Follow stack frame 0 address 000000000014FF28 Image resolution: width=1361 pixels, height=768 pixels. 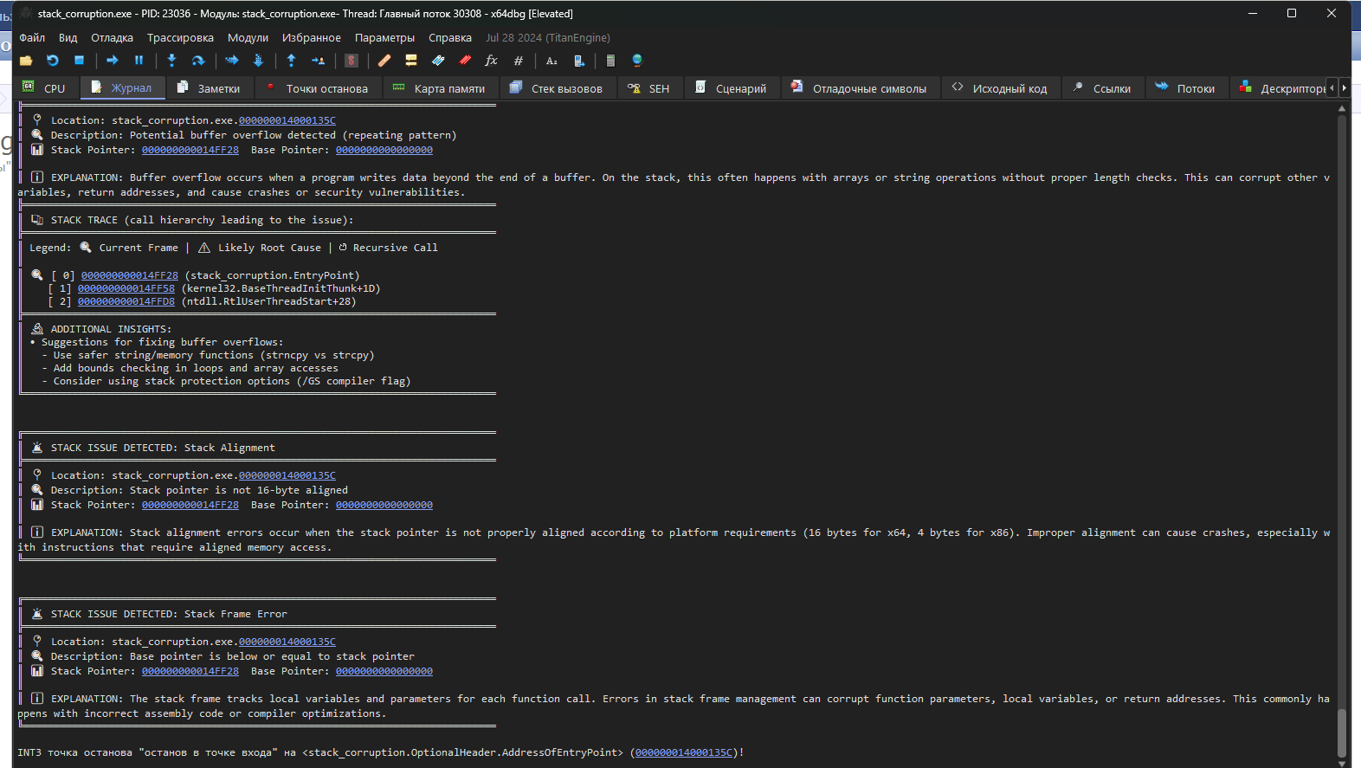click(x=130, y=275)
